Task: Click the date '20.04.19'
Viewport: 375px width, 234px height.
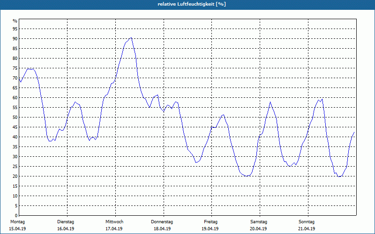Action: (258, 229)
